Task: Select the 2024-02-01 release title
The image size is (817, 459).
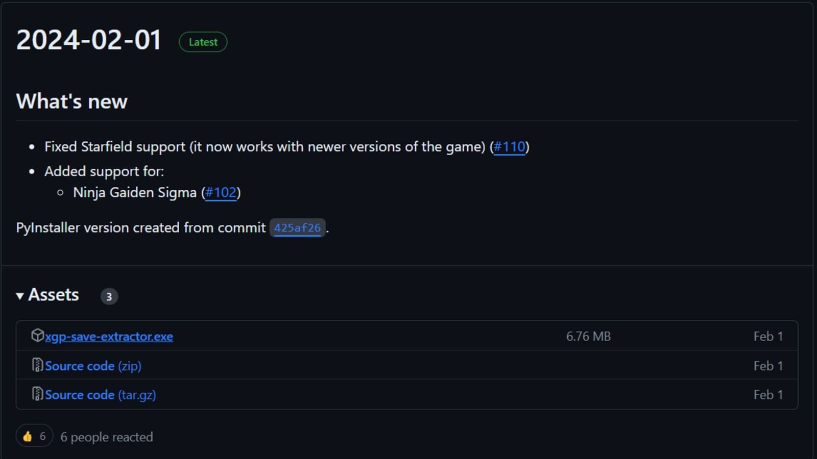Action: [x=88, y=40]
